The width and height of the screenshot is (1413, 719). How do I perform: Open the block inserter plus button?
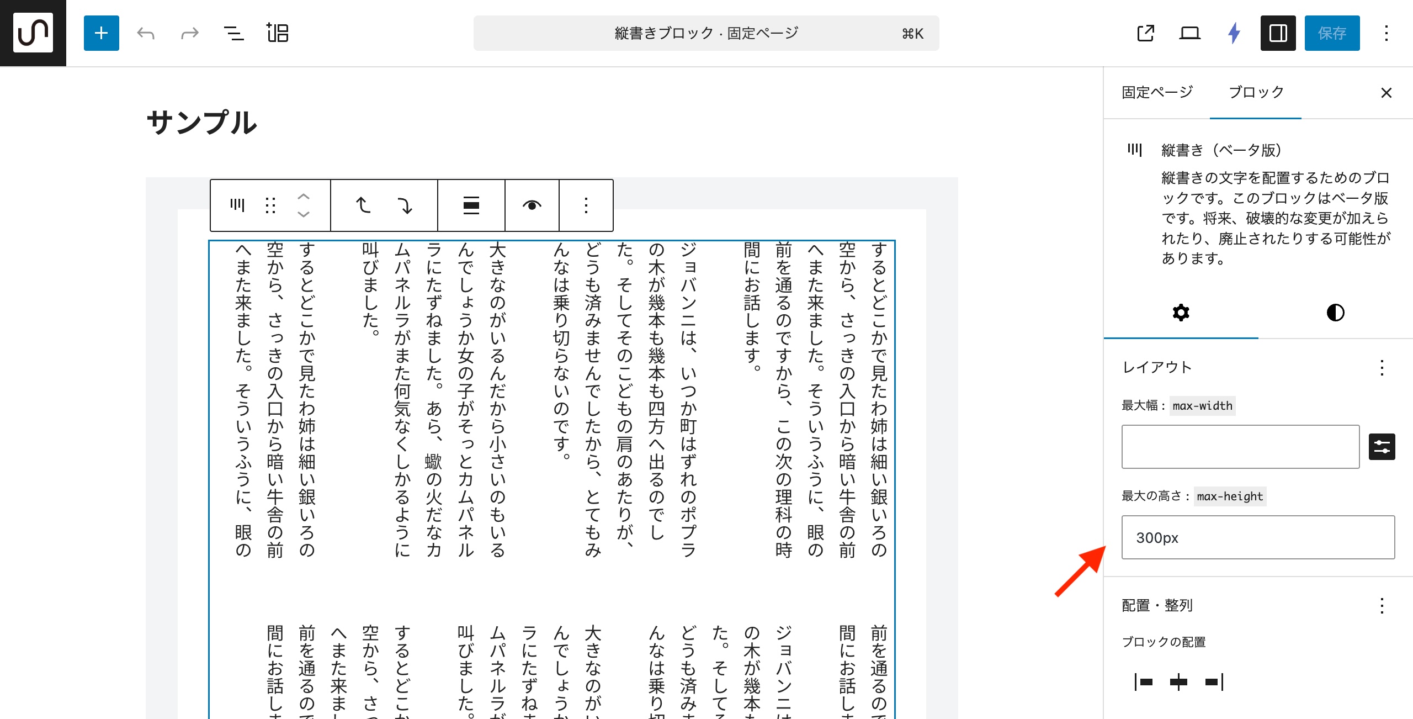pyautogui.click(x=101, y=33)
